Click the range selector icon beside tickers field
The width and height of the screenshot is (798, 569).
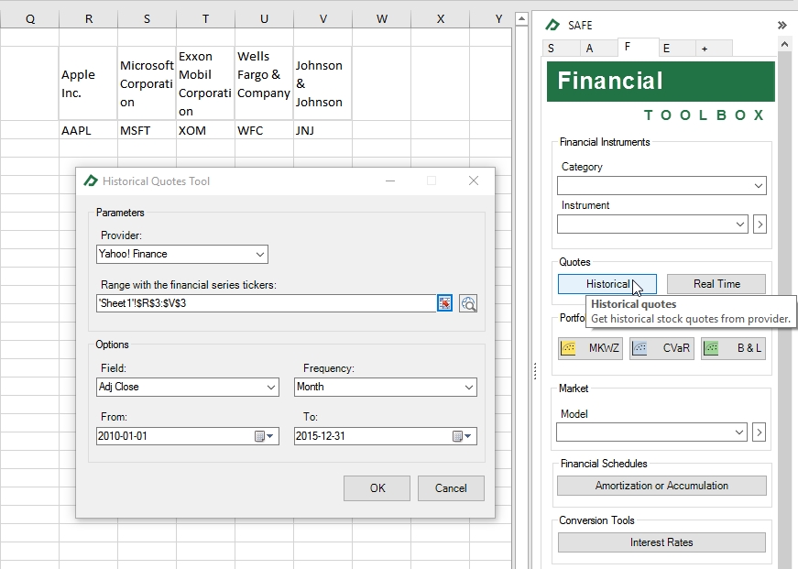click(x=444, y=303)
